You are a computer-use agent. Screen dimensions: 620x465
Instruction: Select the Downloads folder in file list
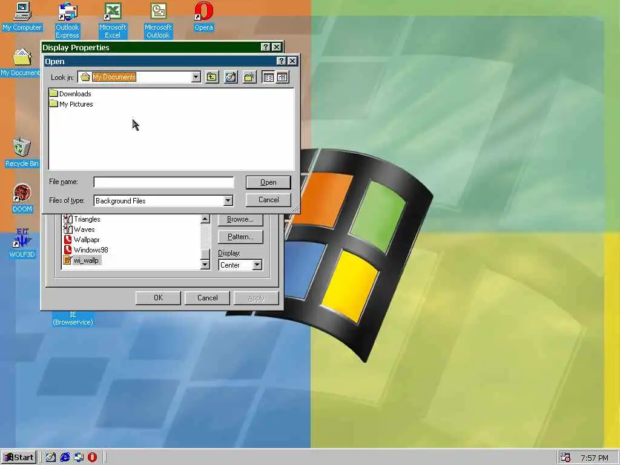coord(70,94)
